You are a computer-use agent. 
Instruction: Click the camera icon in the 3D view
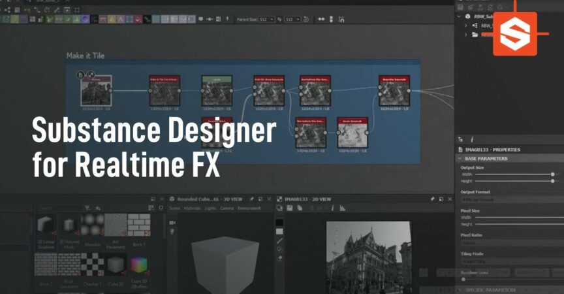(172, 222)
